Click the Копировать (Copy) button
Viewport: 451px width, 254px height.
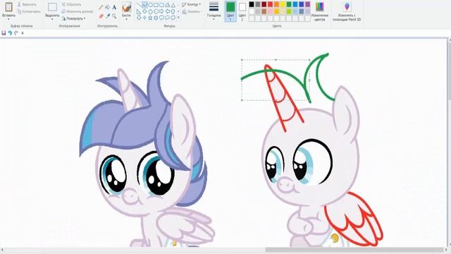tap(29, 11)
